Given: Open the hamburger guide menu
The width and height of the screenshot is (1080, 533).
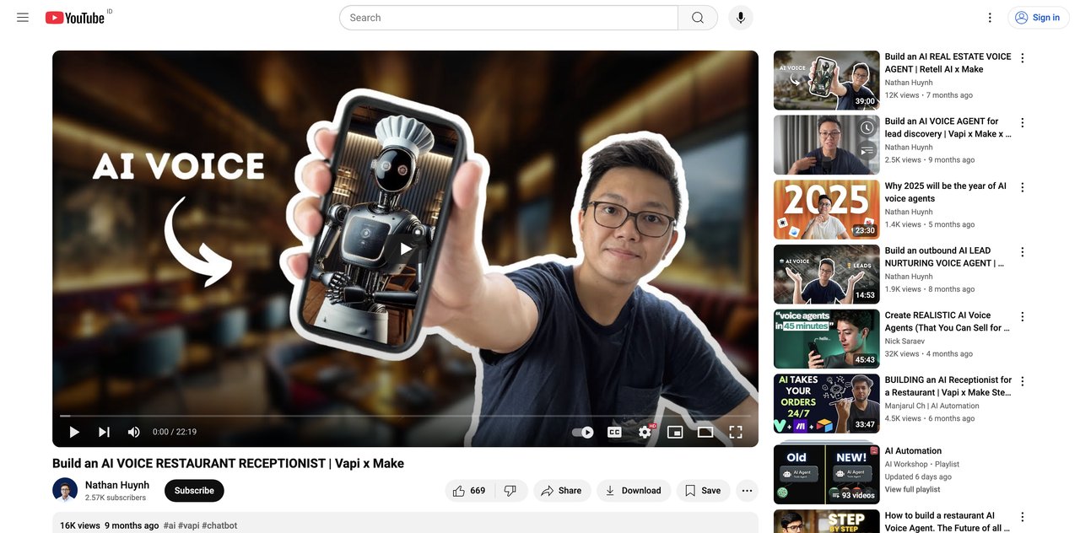Looking at the screenshot, I should click(x=23, y=18).
